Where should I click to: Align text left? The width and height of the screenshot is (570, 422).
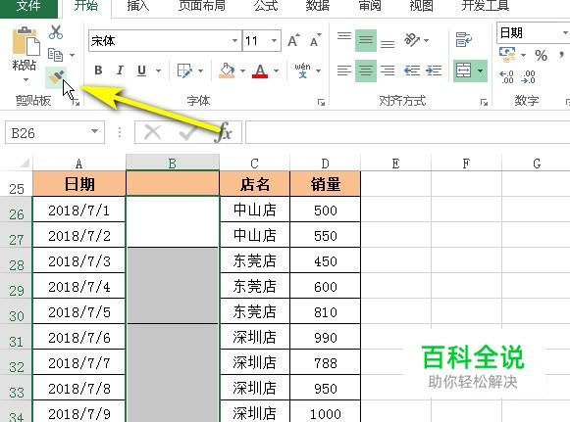coord(344,70)
